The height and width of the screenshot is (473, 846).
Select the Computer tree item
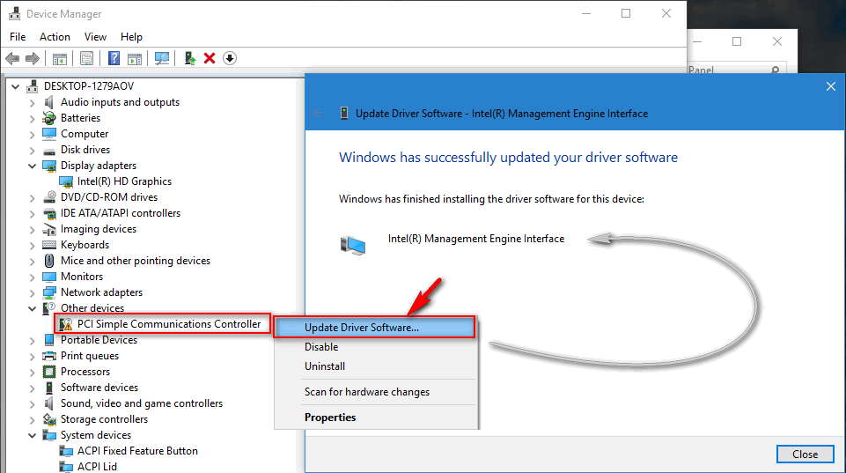(85, 134)
